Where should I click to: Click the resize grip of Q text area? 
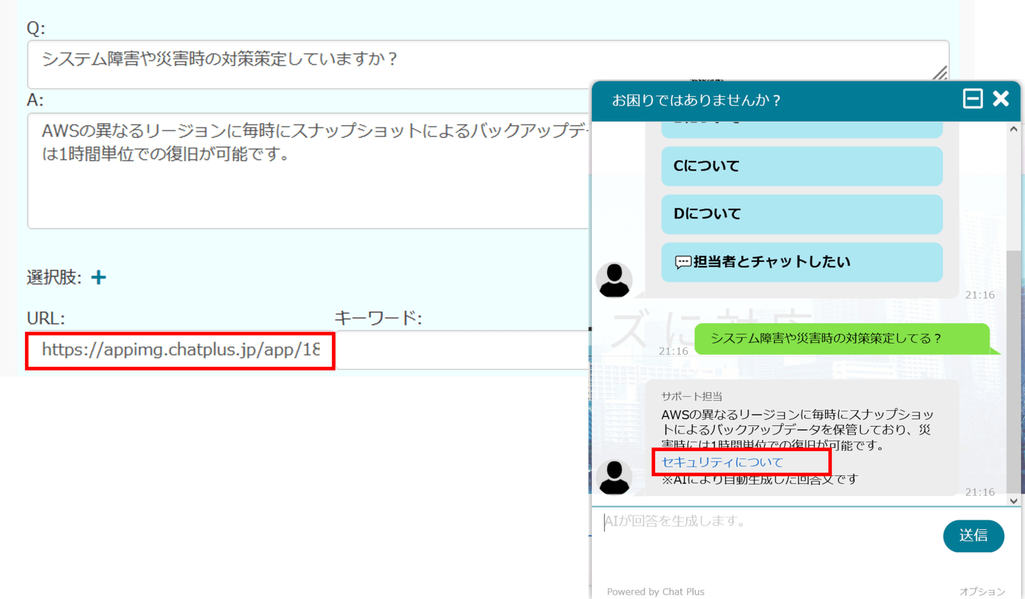click(940, 73)
